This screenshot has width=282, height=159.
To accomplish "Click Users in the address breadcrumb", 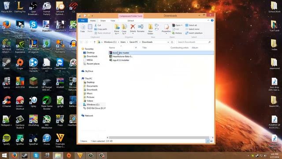I will (x=123, y=42).
